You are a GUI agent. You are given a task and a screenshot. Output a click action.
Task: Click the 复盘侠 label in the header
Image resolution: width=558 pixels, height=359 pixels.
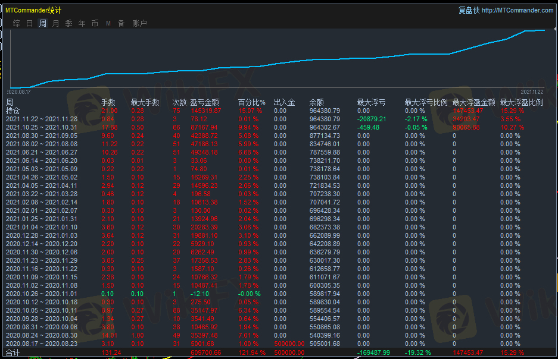click(469, 10)
